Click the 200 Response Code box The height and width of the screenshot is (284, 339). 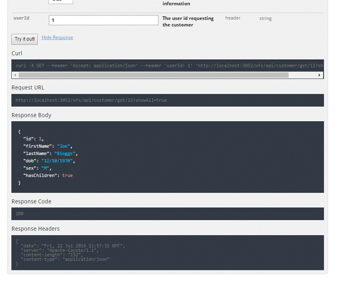click(x=168, y=213)
